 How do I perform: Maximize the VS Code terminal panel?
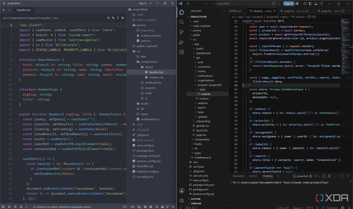[x=342, y=176]
